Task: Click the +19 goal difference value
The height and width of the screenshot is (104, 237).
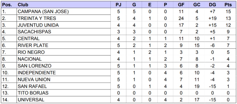Action: (x=212, y=18)
